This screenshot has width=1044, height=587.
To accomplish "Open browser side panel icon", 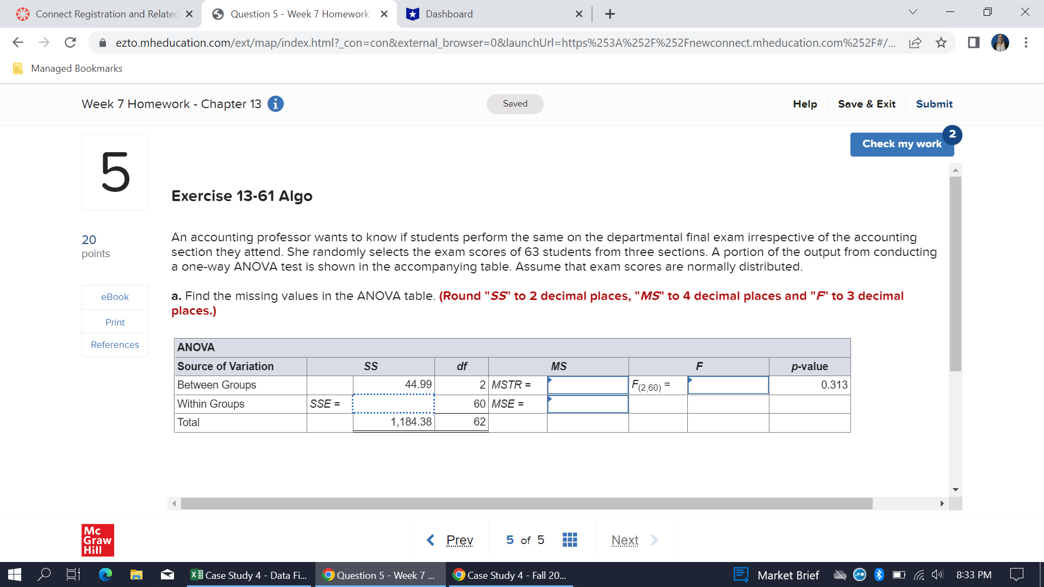I will [x=973, y=42].
